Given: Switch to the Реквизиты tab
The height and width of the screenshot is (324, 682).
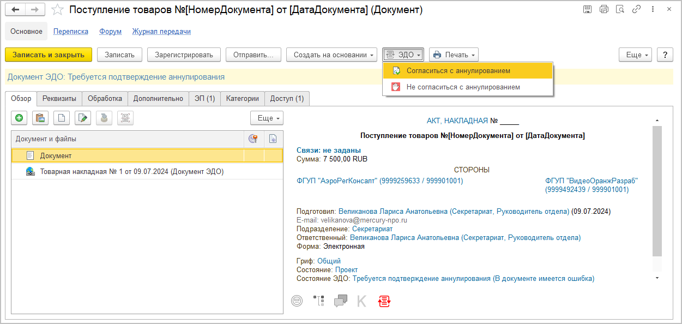Looking at the screenshot, I should pyautogui.click(x=60, y=99).
